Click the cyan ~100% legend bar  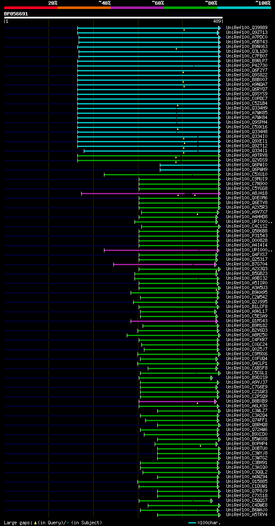pyautogui.click(x=244, y=8)
